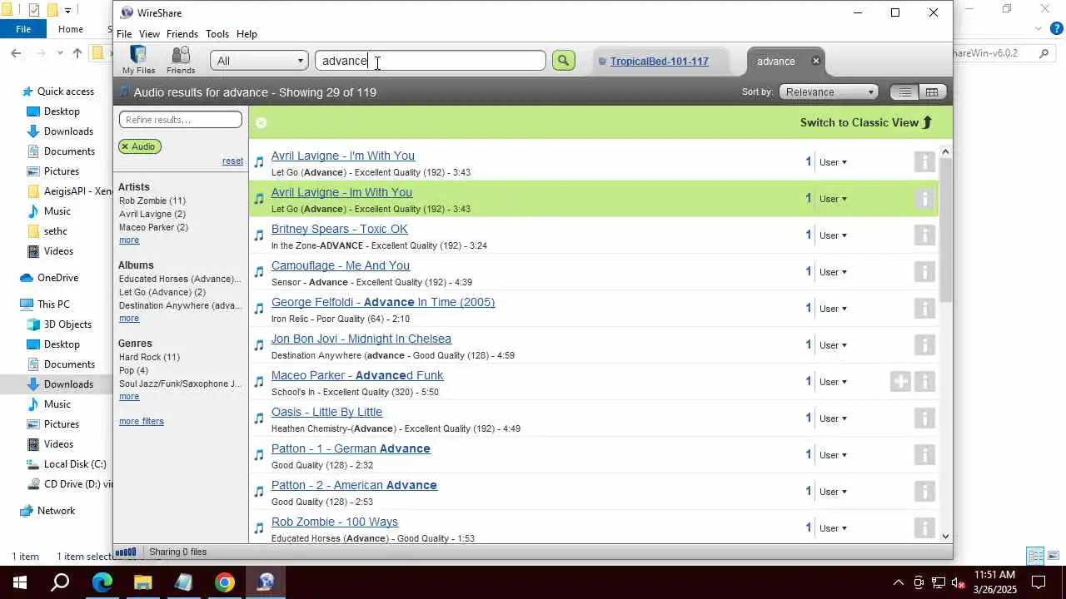Image resolution: width=1066 pixels, height=599 pixels.
Task: Show info for Camouflage - Me And You
Action: click(x=924, y=271)
